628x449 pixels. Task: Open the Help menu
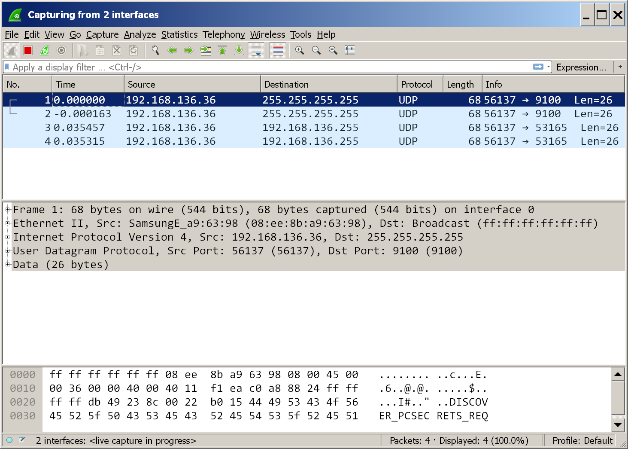(326, 34)
